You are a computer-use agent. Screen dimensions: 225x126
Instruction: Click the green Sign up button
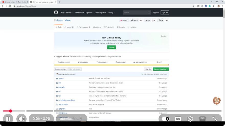(111, 47)
